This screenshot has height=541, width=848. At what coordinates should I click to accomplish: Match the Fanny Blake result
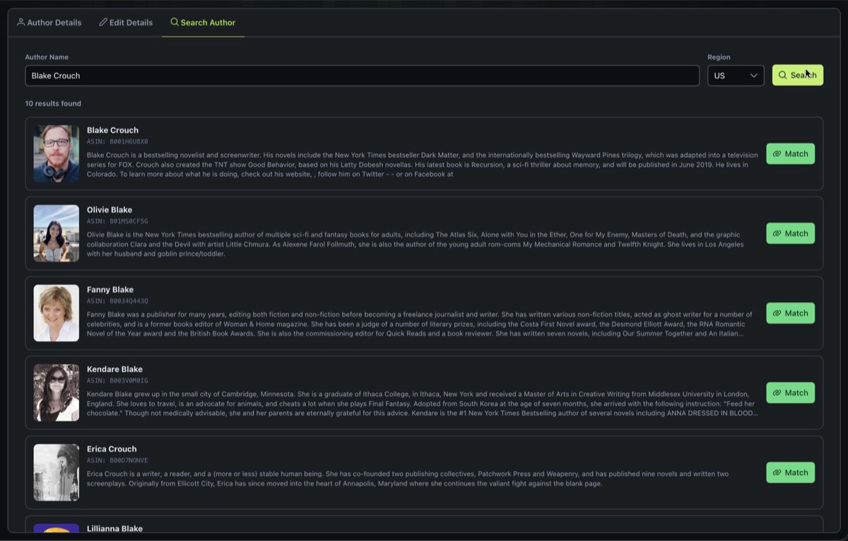[790, 313]
